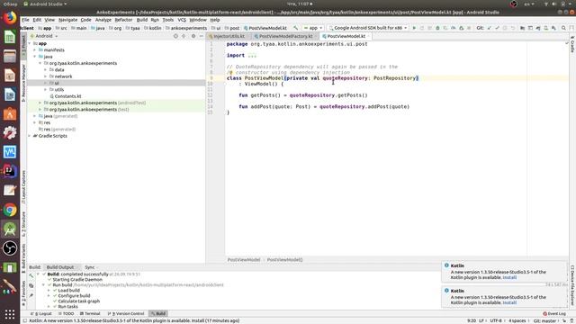Toggle the Gradle side panel tab
The image size is (576, 324).
point(572,44)
